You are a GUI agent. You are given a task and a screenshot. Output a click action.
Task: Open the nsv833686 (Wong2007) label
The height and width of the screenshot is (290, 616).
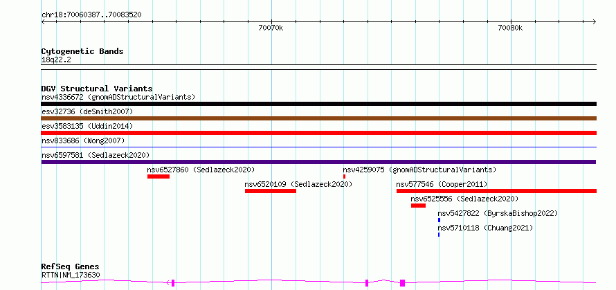click(x=83, y=141)
